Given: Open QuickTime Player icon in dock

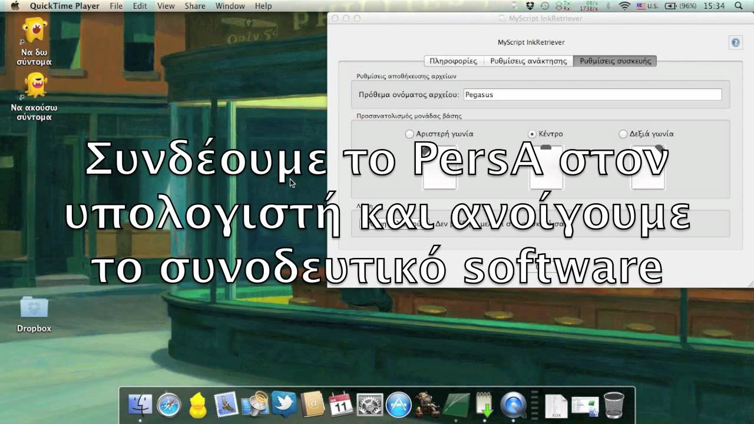Looking at the screenshot, I should click(513, 405).
